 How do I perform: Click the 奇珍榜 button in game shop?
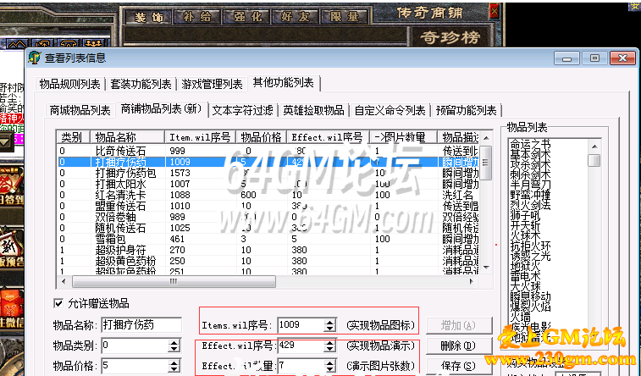point(450,37)
